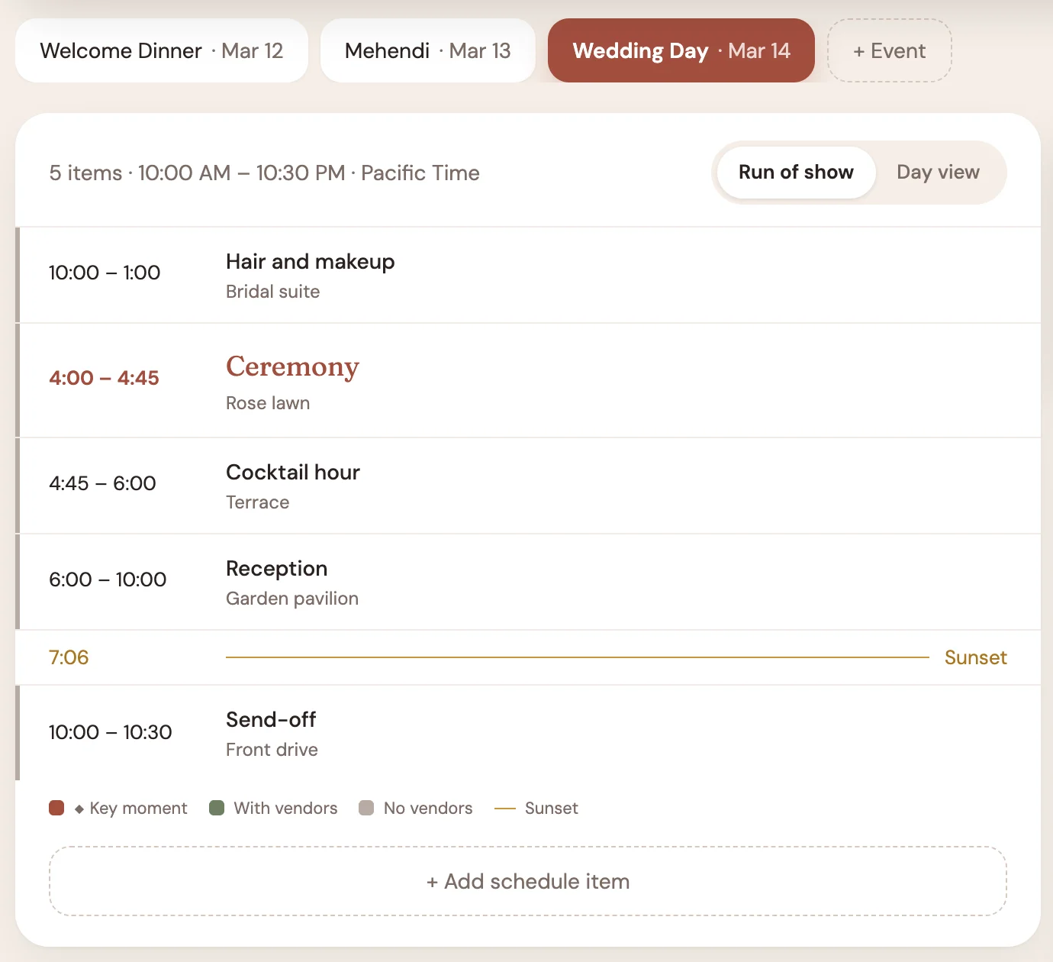
Task: Click the 4:45 – 6:00 time range
Action: (x=102, y=483)
